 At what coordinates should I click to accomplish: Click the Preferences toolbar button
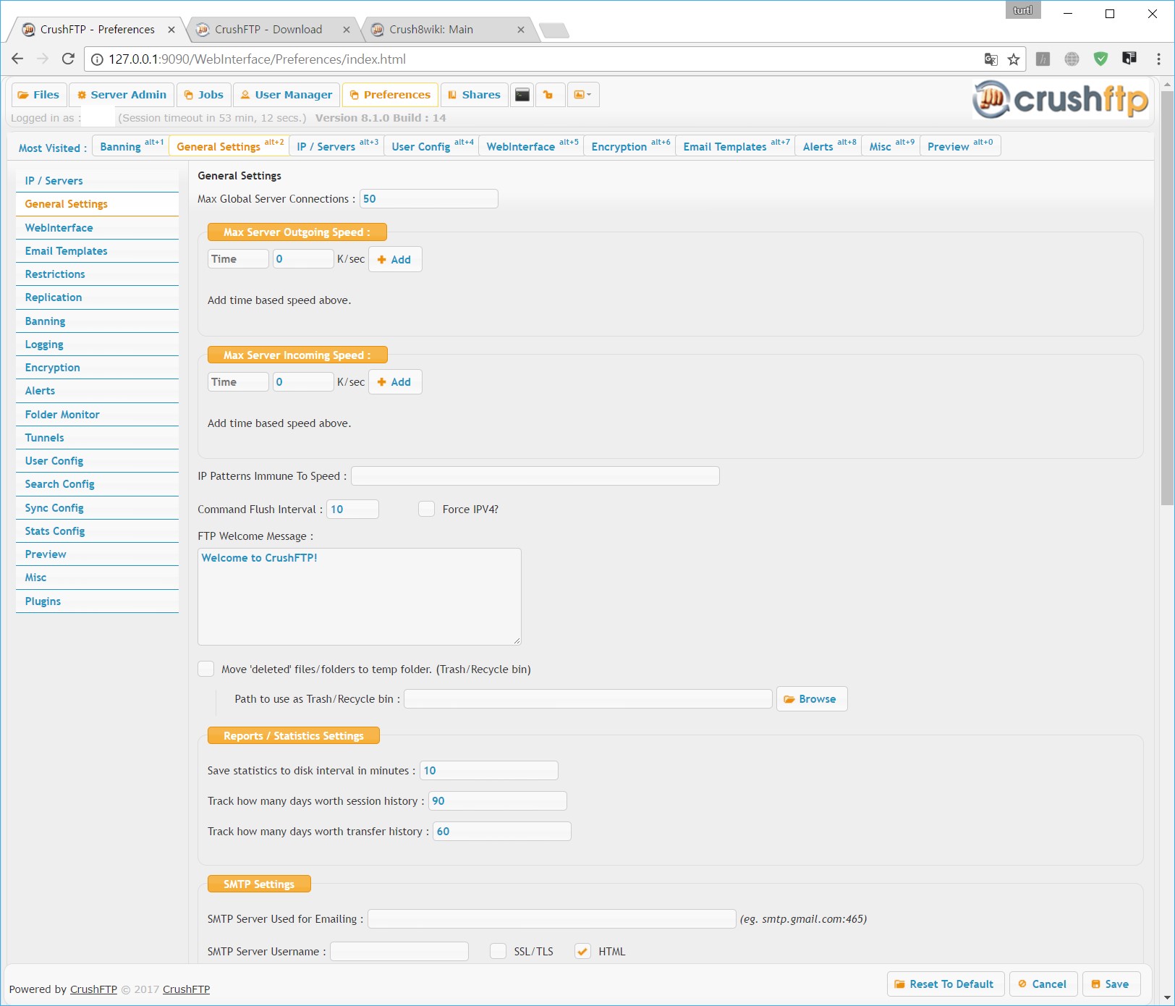tap(390, 95)
